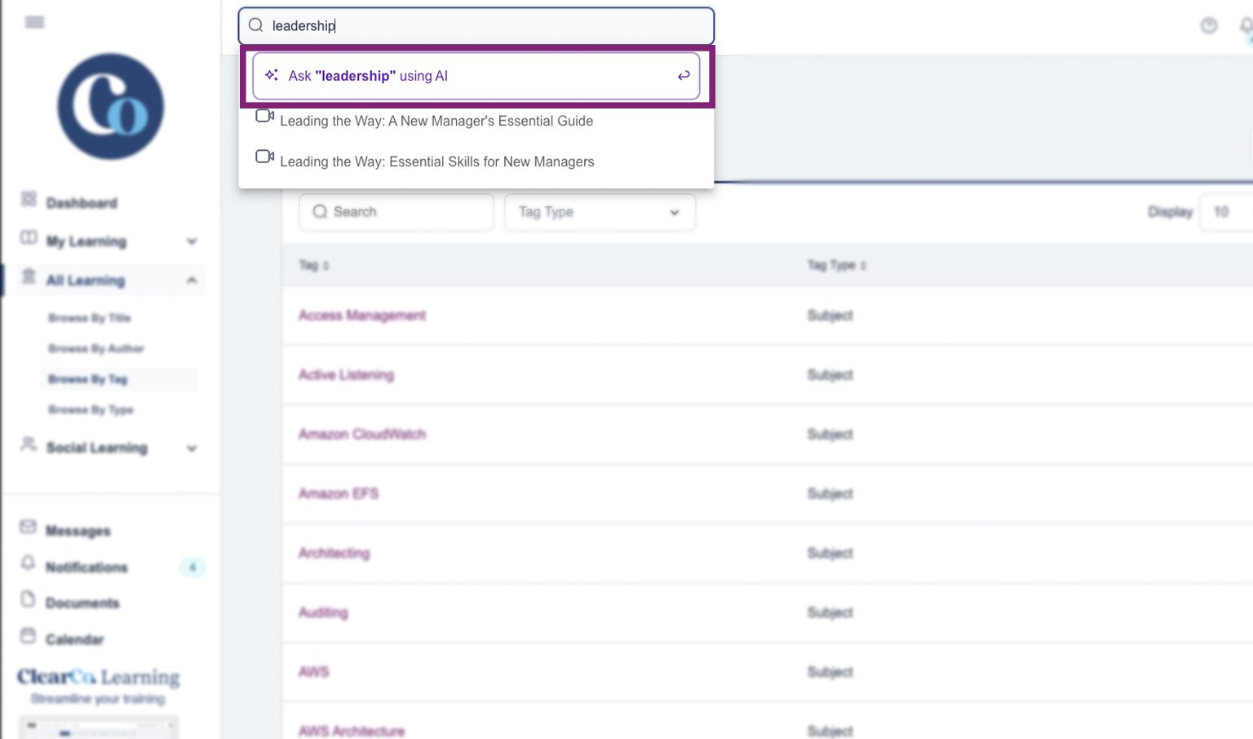Click the notifications count badge 4
This screenshot has width=1253, height=739.
[193, 567]
